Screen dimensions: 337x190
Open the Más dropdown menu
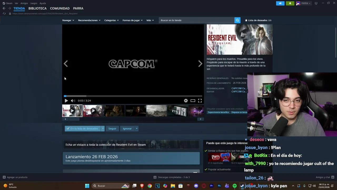click(150, 20)
